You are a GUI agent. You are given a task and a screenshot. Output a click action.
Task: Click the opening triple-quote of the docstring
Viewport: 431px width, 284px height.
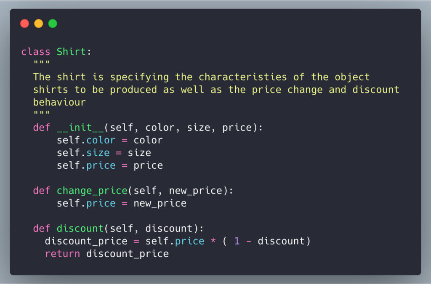(42, 63)
